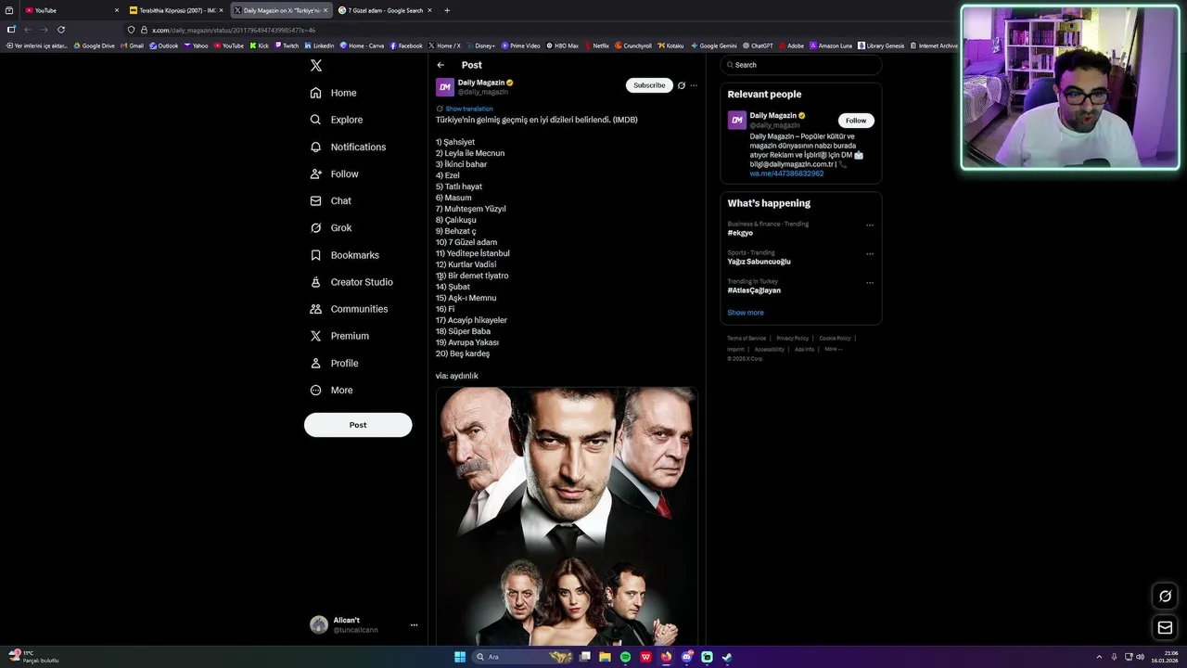Viewport: 1187px width, 668px height.
Task: Reload the page in the browser toolbar
Action: coord(61,30)
